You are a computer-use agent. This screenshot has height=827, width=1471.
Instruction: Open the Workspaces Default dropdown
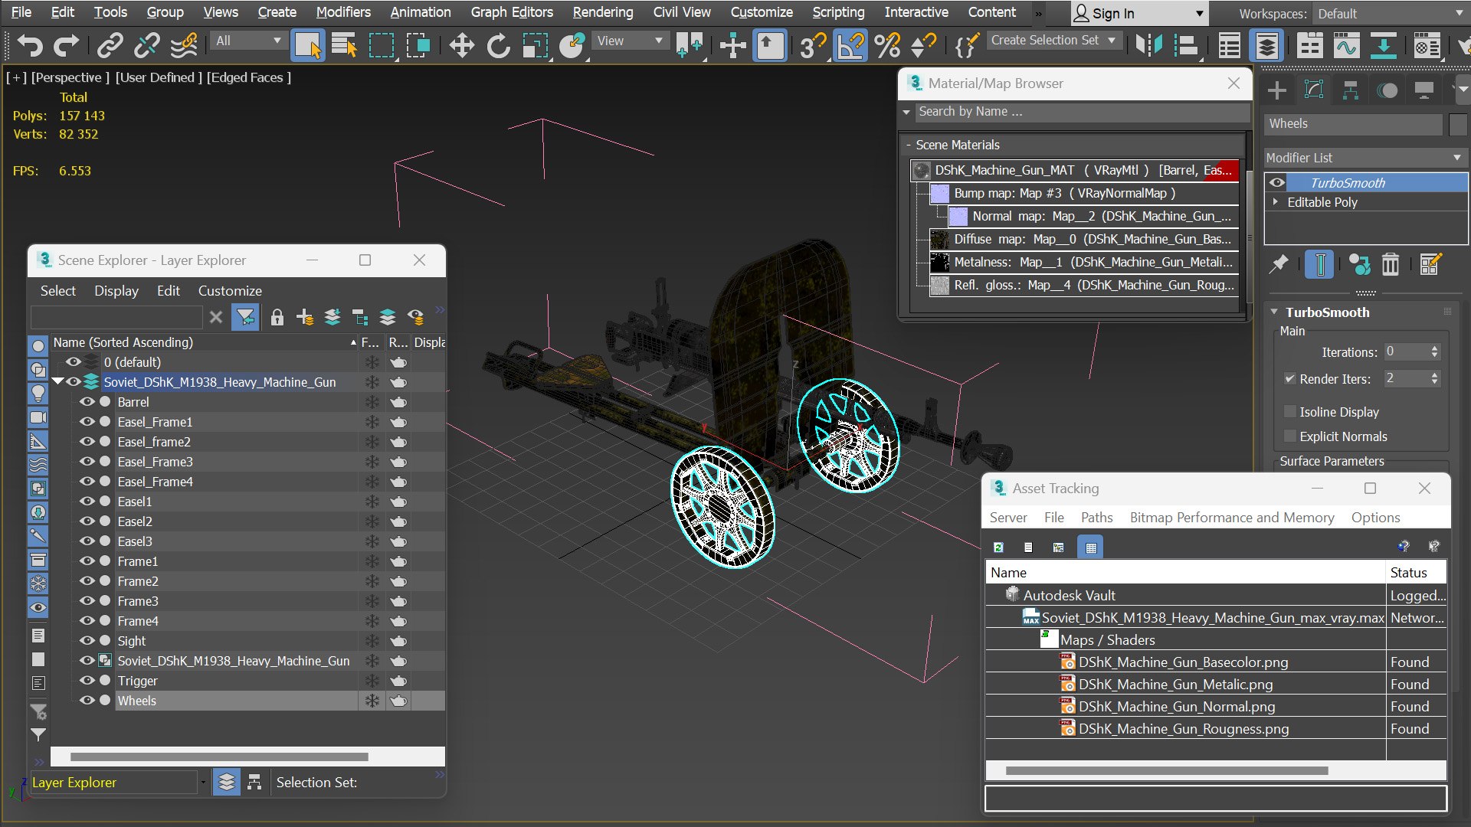[x=1391, y=14]
